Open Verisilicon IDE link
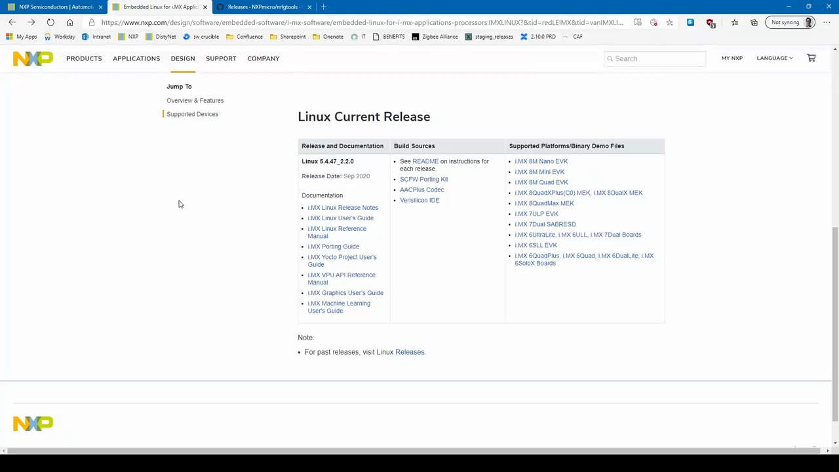This screenshot has width=839, height=472. 419,200
